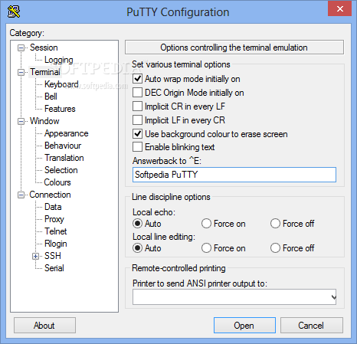Collapse the Session tree node
Viewport: 357px width, 344px height.
(x=21, y=48)
